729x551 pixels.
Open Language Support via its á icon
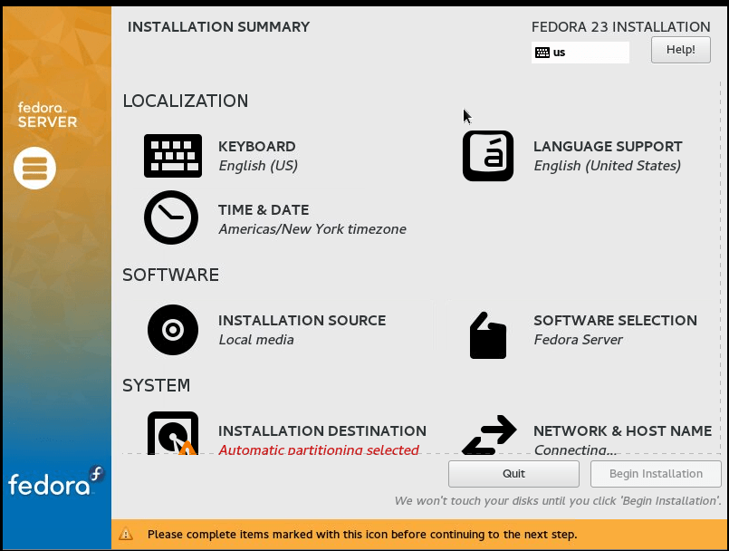coord(488,156)
